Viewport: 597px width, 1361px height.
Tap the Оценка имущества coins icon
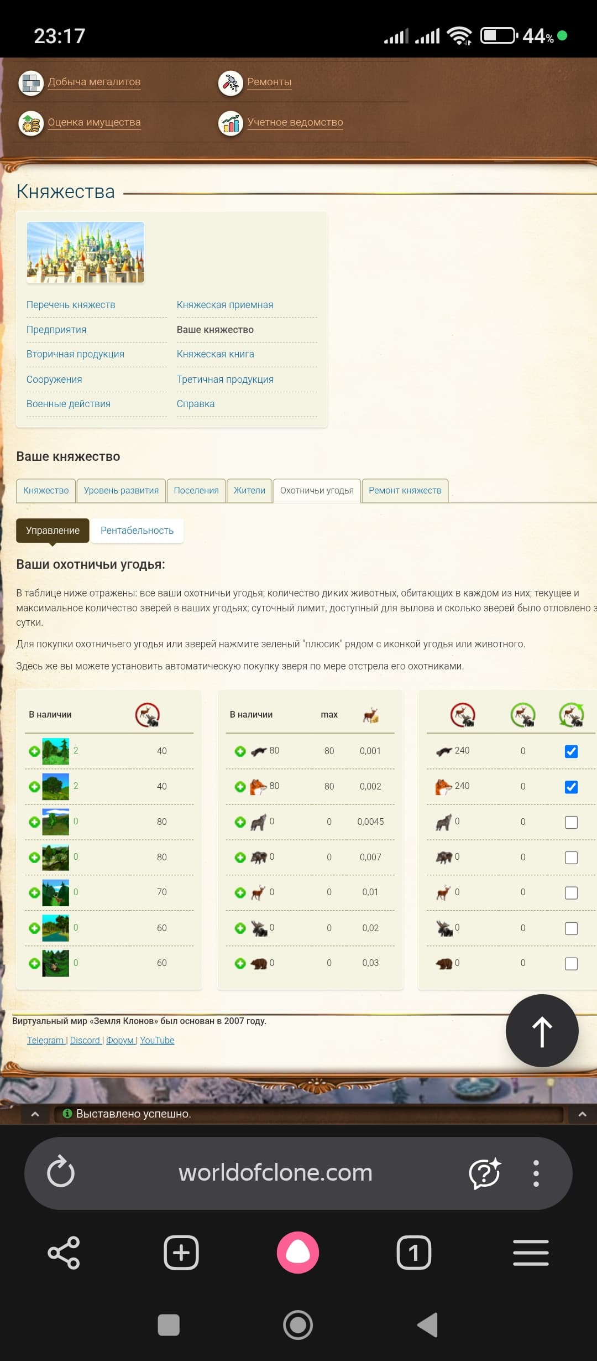tap(31, 123)
